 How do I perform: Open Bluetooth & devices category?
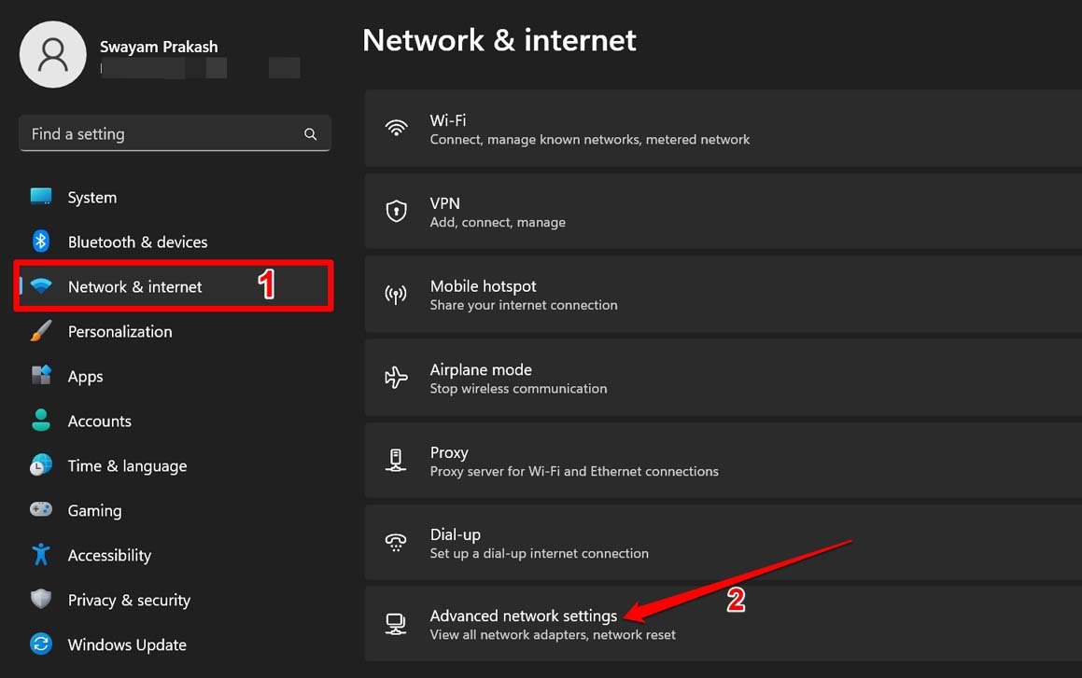tap(174, 242)
